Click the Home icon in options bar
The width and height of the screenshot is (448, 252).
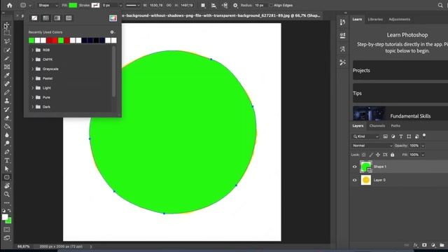tap(9, 5)
